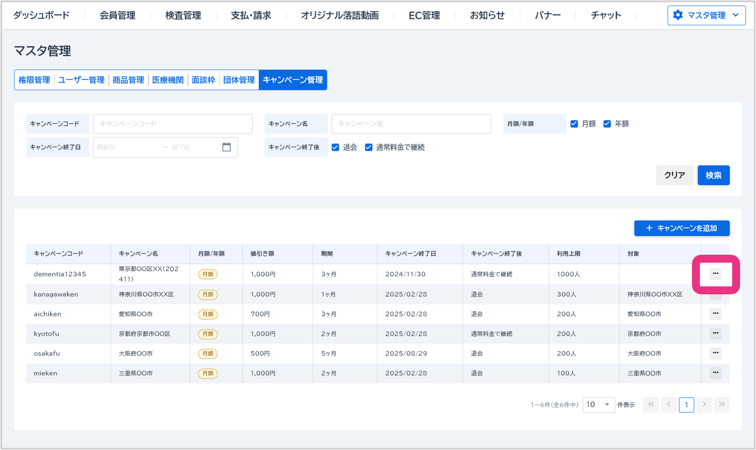Click the キャンペーンコード input field
Viewport: 756px width, 450px height.
tap(173, 124)
